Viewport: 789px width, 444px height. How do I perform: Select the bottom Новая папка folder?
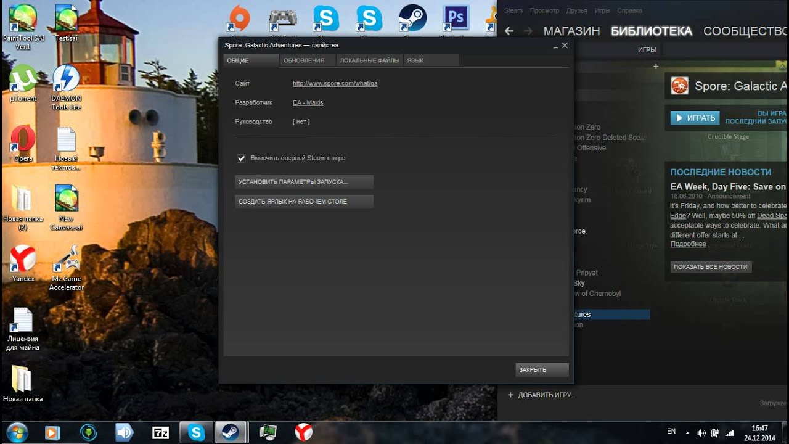pyautogui.click(x=23, y=385)
